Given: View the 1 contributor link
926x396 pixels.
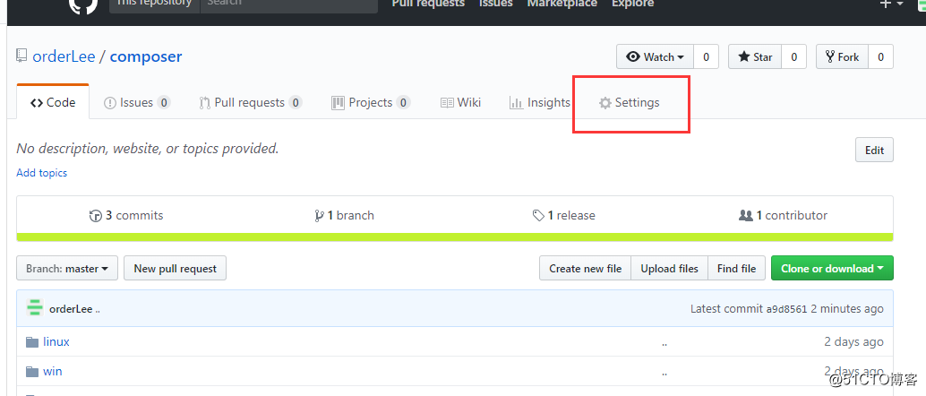Looking at the screenshot, I should click(x=783, y=215).
